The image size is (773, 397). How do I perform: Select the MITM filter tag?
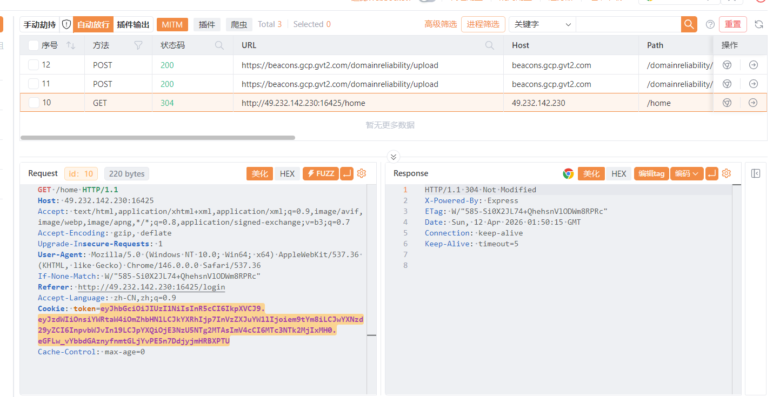pos(172,24)
